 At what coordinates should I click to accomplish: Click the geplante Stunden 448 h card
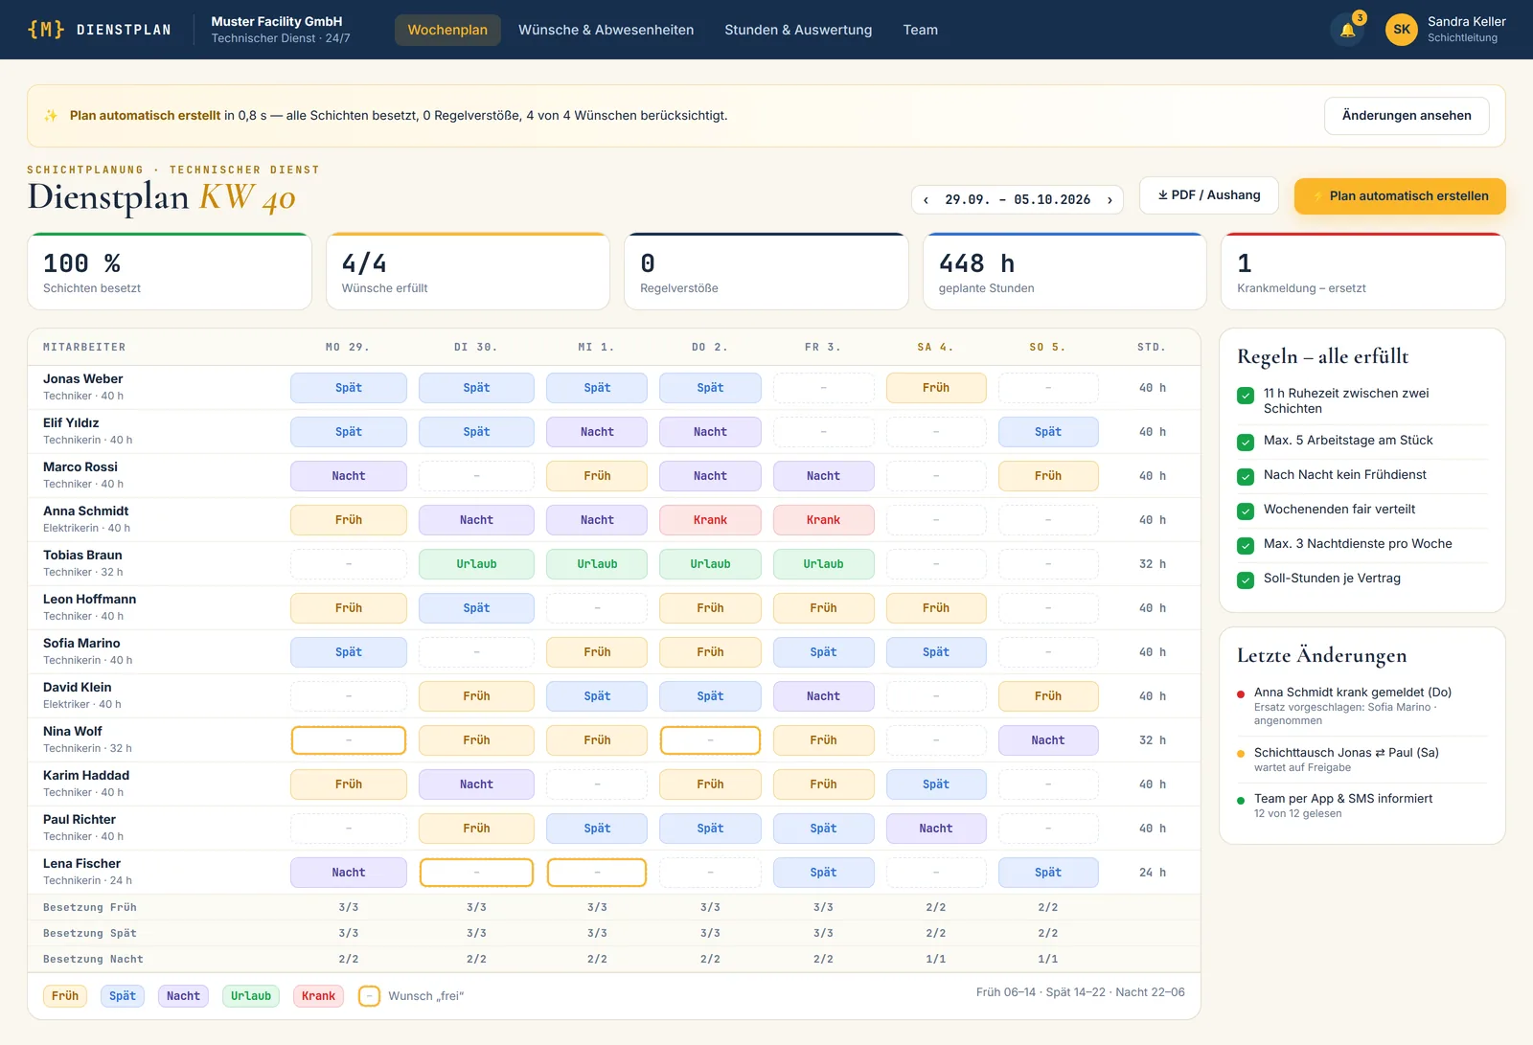1064,272
